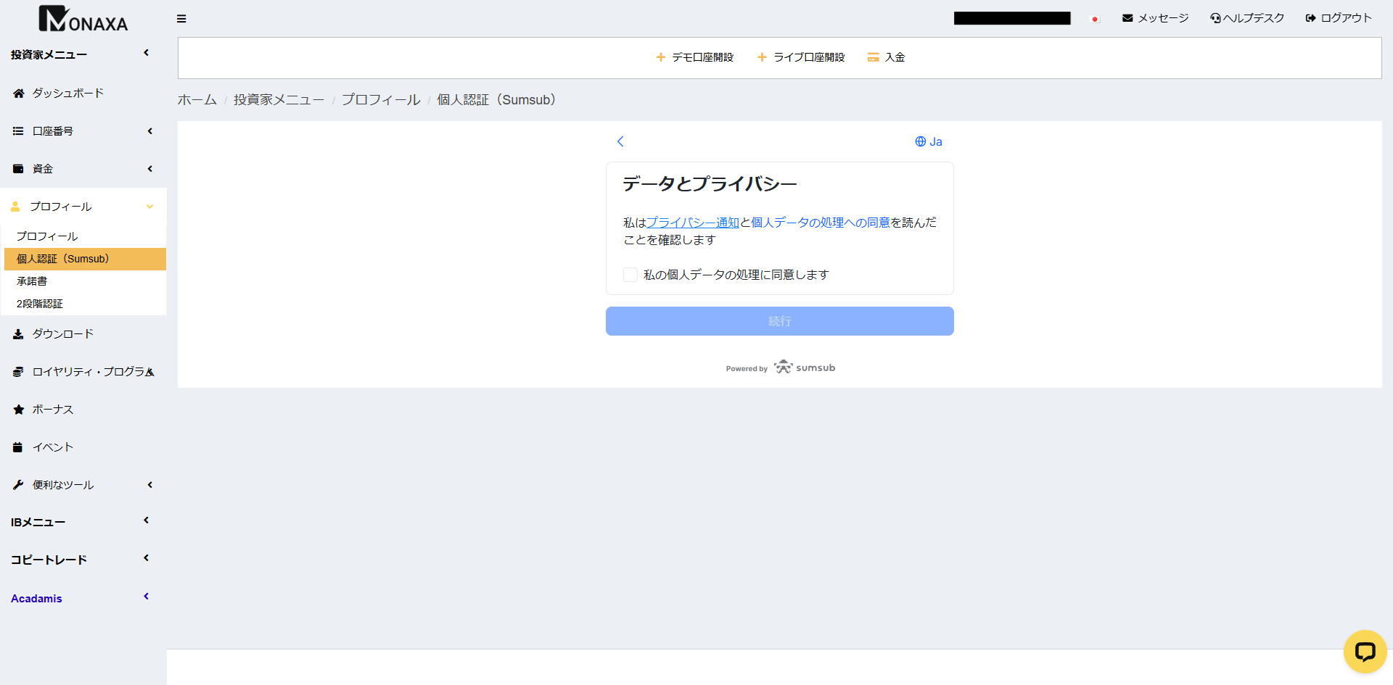The height and width of the screenshot is (685, 1393).
Task: Click the 続行 continue button
Action: tap(779, 321)
